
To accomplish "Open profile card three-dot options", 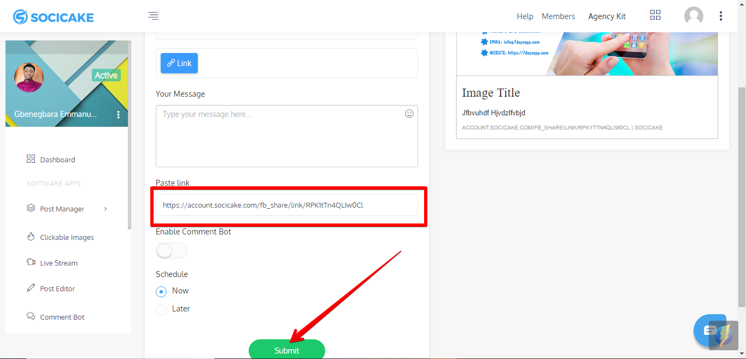I will (119, 115).
